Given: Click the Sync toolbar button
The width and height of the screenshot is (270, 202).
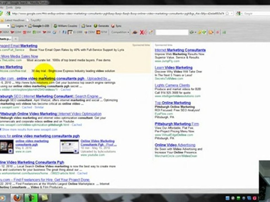Looking at the screenshot, I should tap(116, 26).
